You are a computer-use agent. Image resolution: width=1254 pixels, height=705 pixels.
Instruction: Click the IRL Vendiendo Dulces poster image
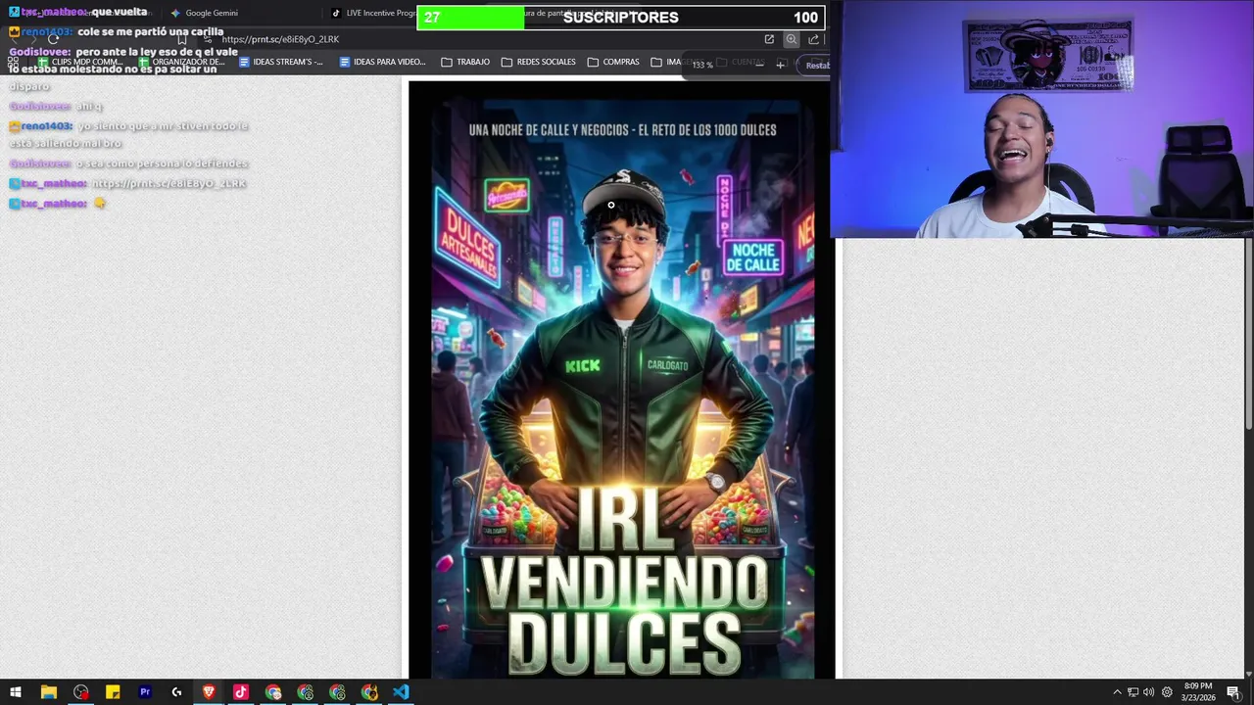click(622, 380)
